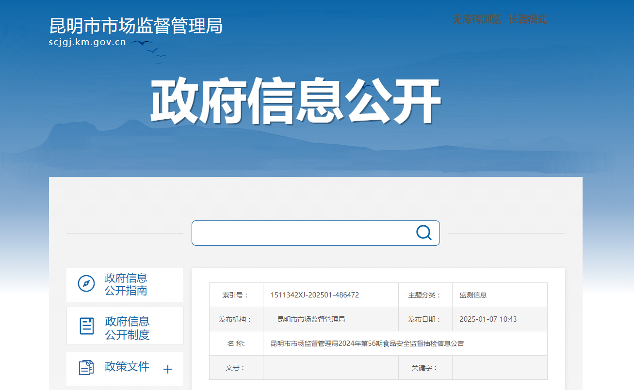The height and width of the screenshot is (390, 634).
Task: Click the 昆明市市场监督管理局 site logo
Action: tap(136, 26)
